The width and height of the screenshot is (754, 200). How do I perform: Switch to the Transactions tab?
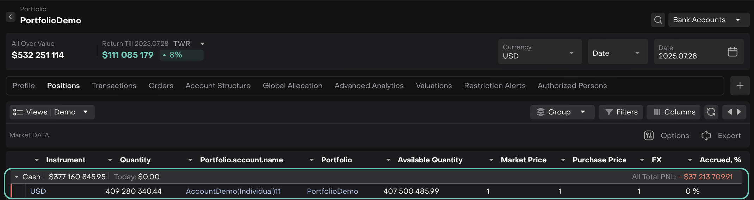114,86
